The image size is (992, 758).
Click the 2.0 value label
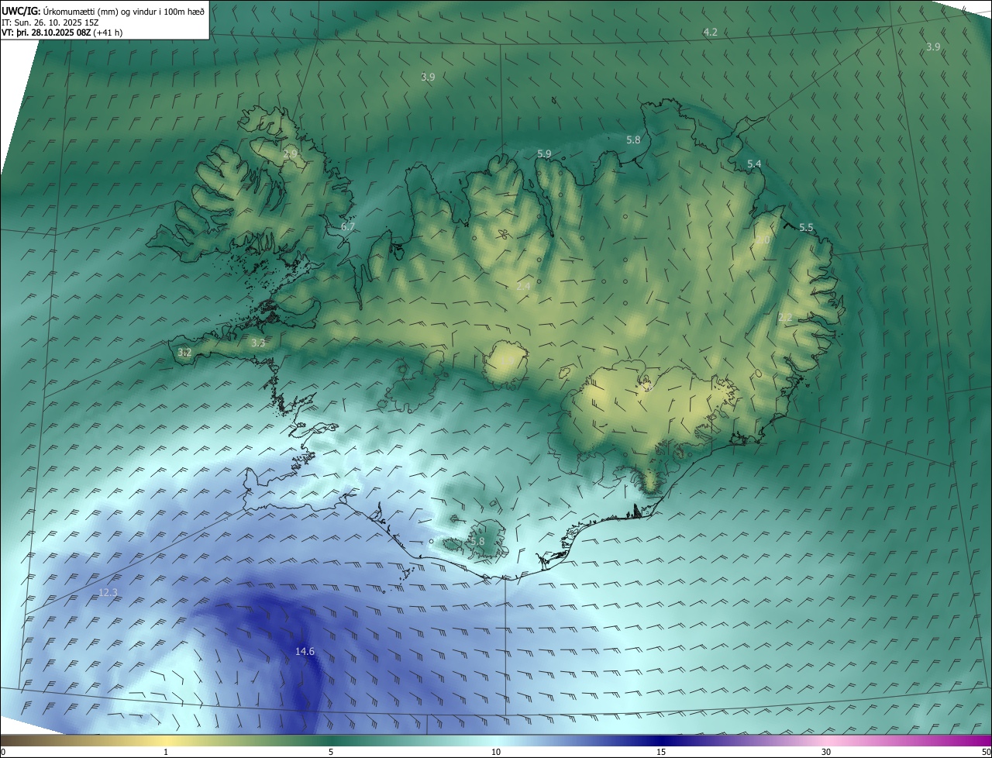pos(763,240)
